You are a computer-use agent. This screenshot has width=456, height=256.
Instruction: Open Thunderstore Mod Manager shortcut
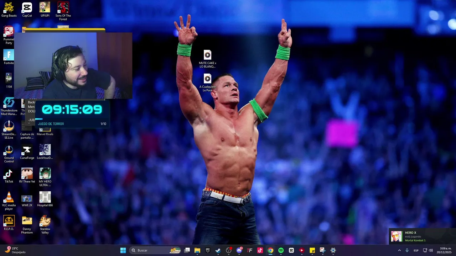tap(9, 106)
